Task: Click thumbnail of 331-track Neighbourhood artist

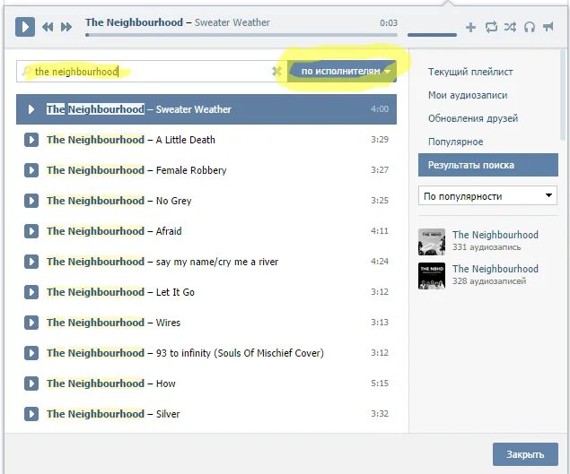Action: point(432,242)
